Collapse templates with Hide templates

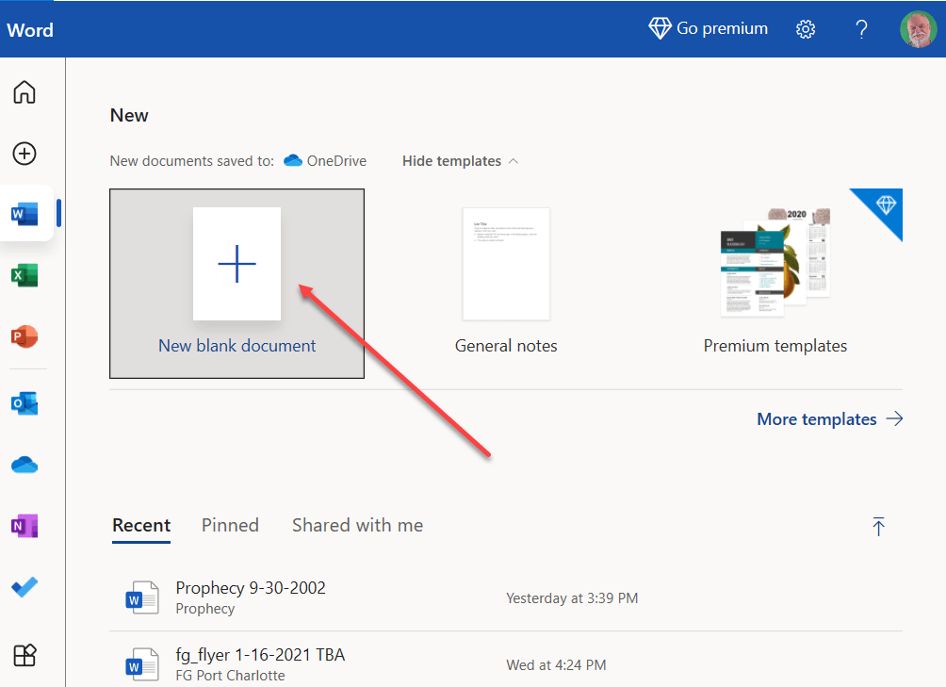(461, 161)
